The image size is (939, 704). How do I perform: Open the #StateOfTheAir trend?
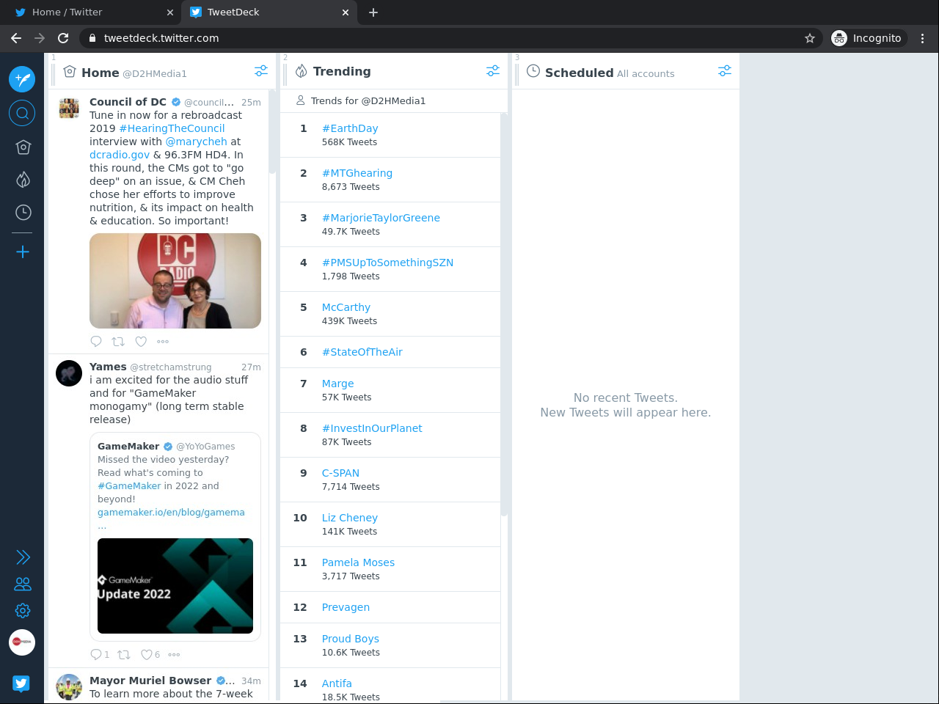(362, 352)
